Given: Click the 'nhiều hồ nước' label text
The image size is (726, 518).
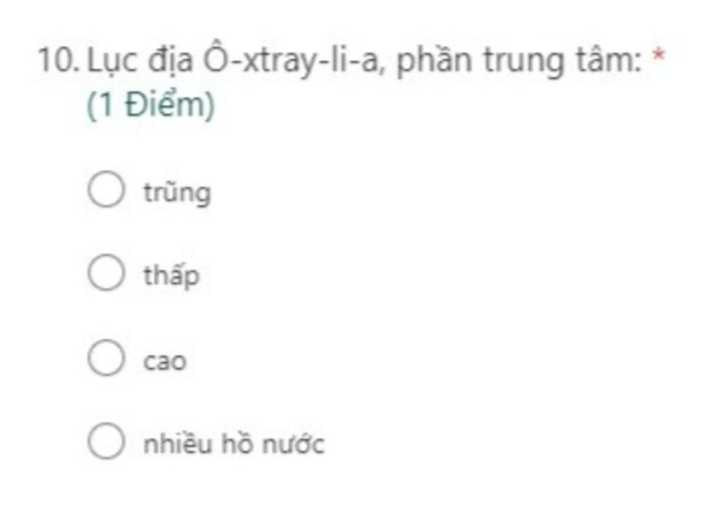Looking at the screenshot, I should point(234,444).
